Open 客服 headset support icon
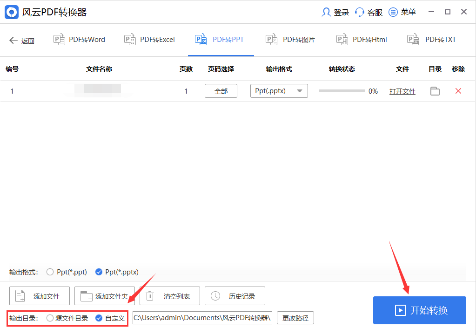This screenshot has height=335, width=476. 359,12
